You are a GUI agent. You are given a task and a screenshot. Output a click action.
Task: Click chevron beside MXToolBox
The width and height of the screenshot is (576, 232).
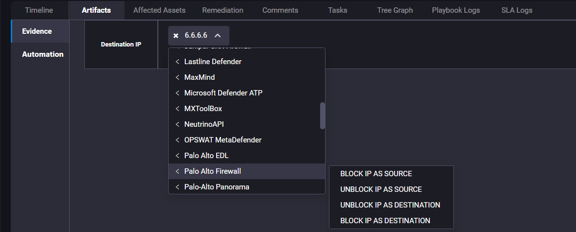177,109
